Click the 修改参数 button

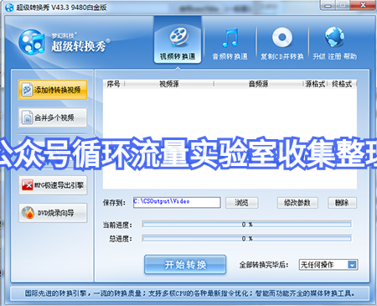click(x=297, y=203)
